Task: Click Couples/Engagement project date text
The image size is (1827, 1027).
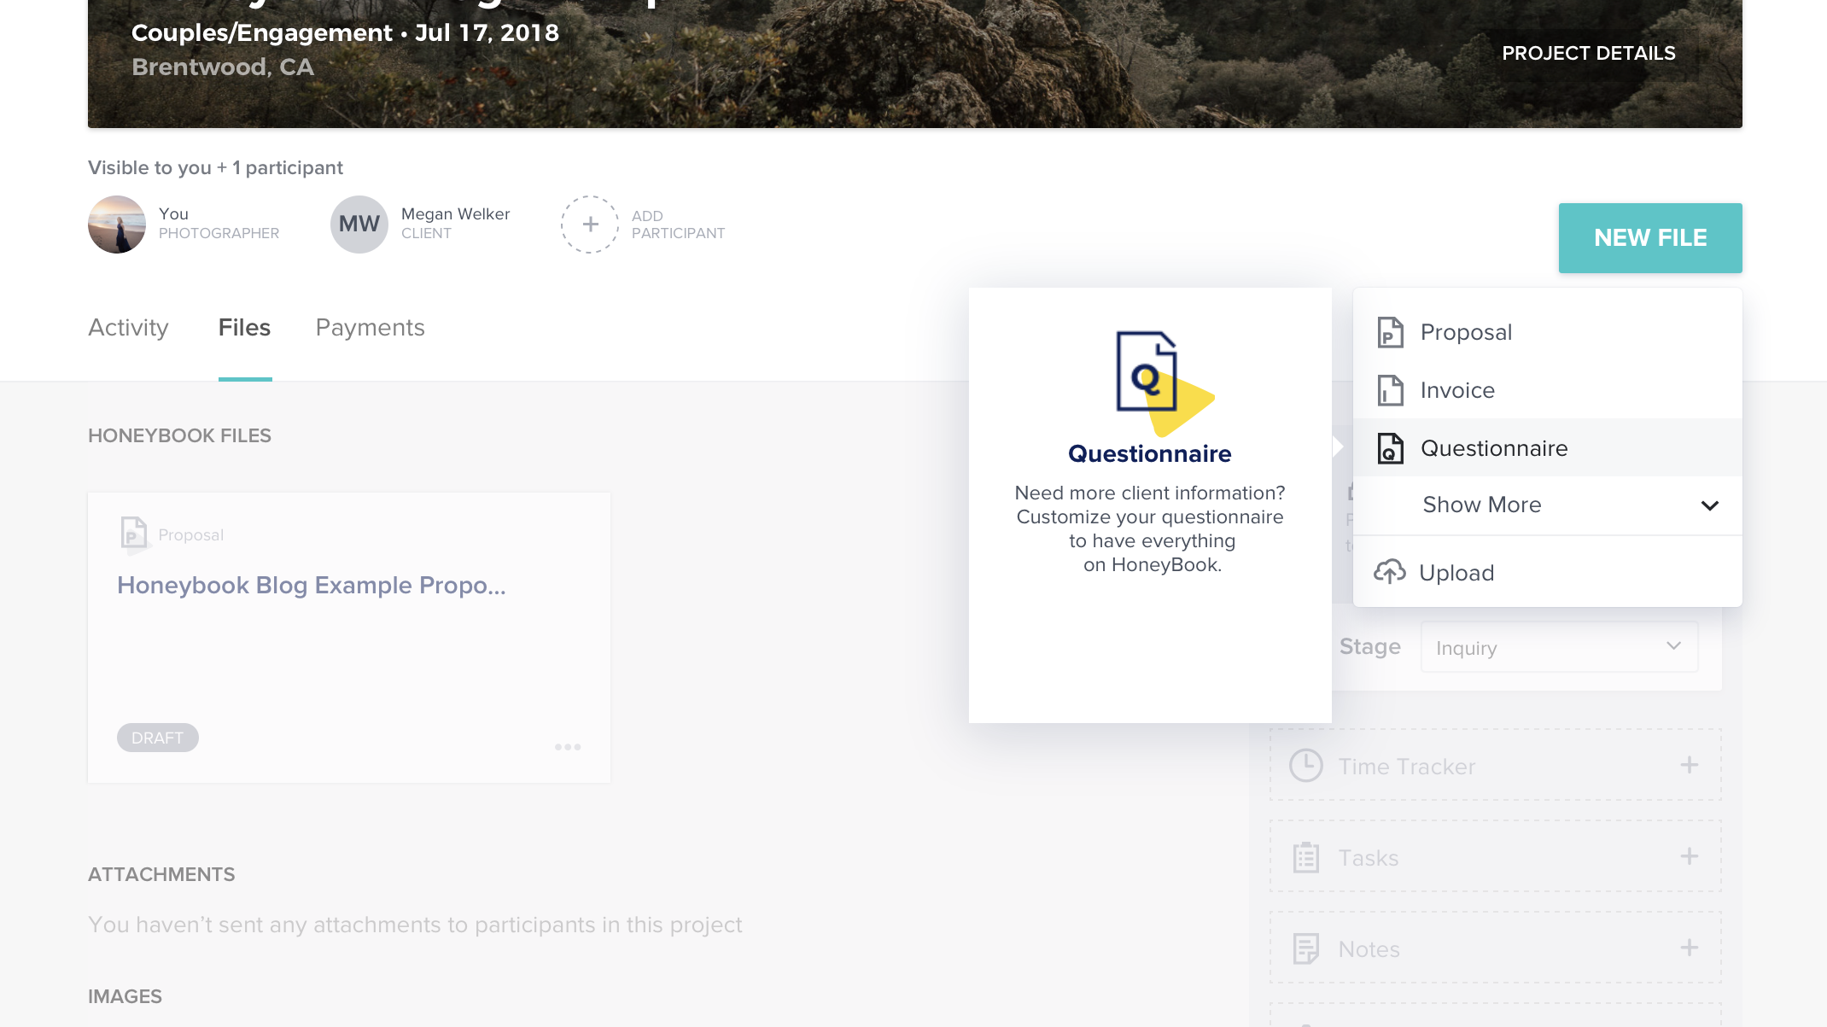Action: [x=345, y=32]
